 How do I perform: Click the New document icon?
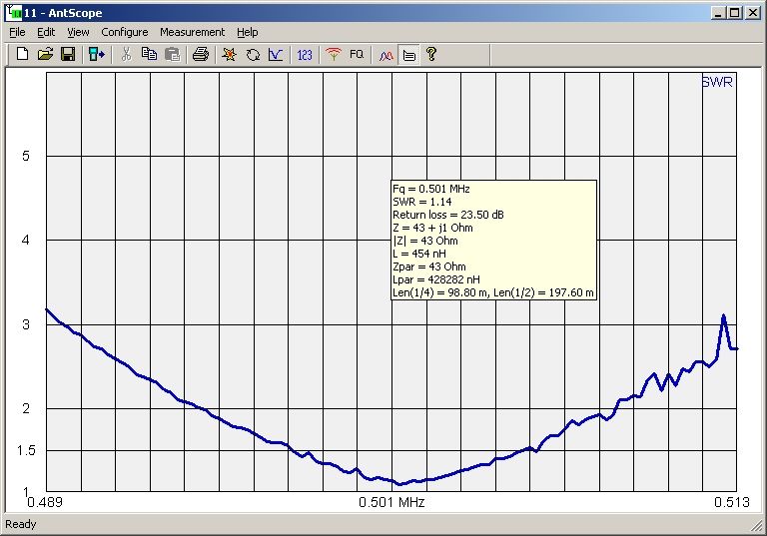(22, 54)
